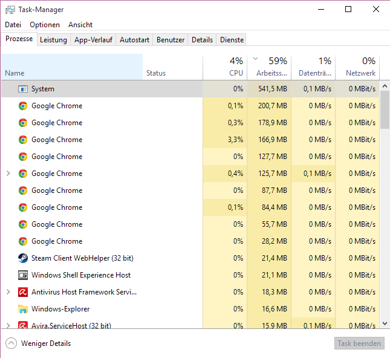The height and width of the screenshot is (358, 390).
Task: Click the Weniger Details label
Action: coord(46,343)
